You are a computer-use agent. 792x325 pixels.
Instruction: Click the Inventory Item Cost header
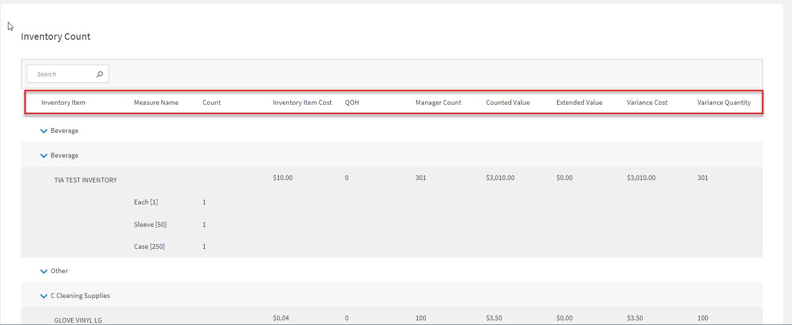tap(302, 102)
